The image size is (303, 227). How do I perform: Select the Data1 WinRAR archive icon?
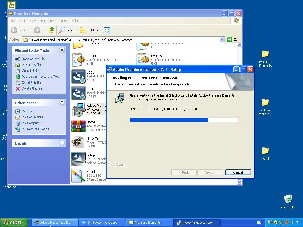tap(78, 126)
